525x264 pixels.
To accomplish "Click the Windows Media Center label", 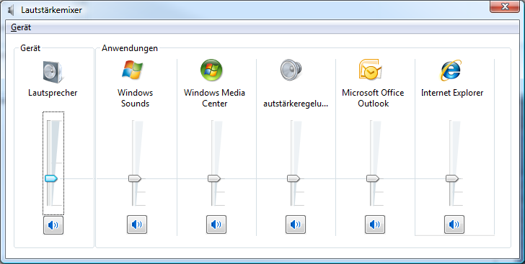I will pyautogui.click(x=214, y=98).
